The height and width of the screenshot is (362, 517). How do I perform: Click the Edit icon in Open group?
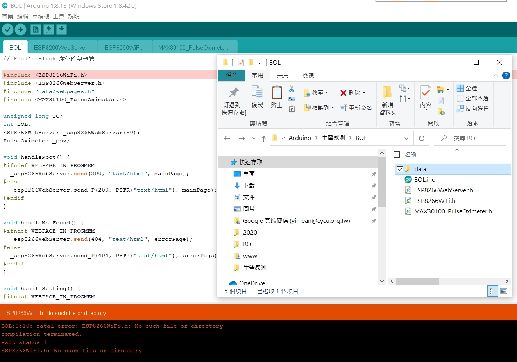[x=441, y=100]
